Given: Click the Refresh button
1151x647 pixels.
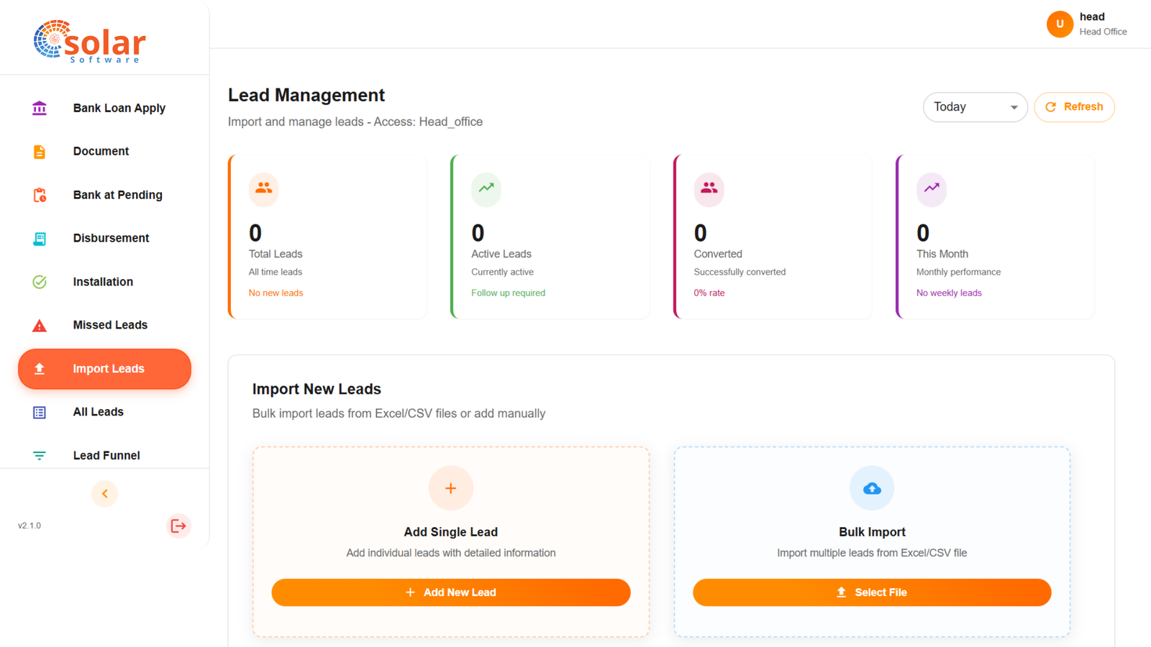Looking at the screenshot, I should coord(1074,106).
